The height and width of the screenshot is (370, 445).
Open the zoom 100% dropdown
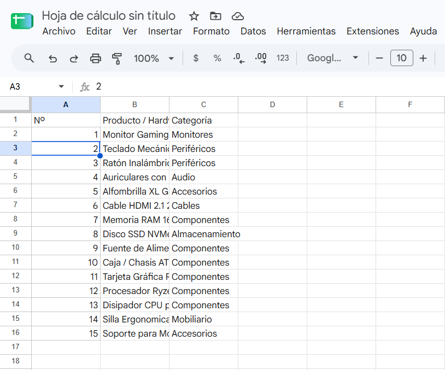154,58
